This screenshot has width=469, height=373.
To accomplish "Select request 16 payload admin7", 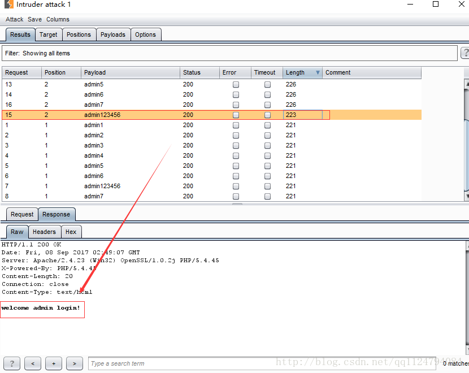I will [94, 105].
